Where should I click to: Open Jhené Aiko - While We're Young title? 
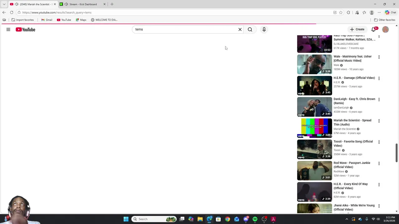point(354,207)
